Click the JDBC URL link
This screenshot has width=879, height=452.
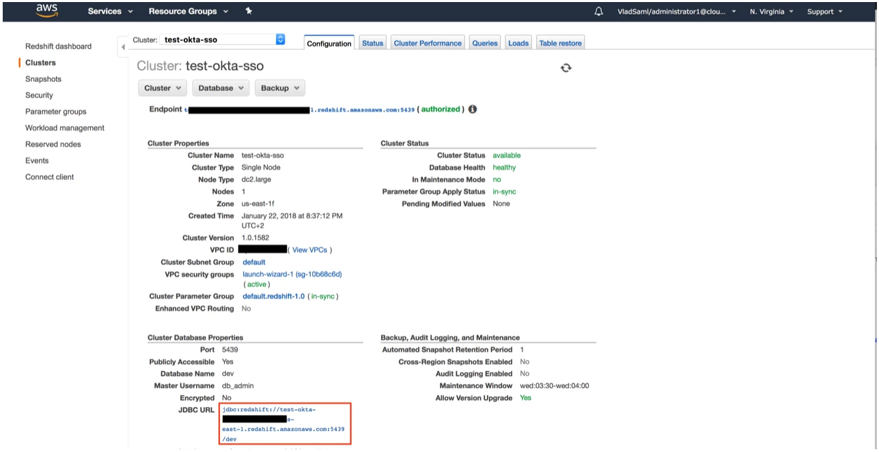tap(284, 424)
